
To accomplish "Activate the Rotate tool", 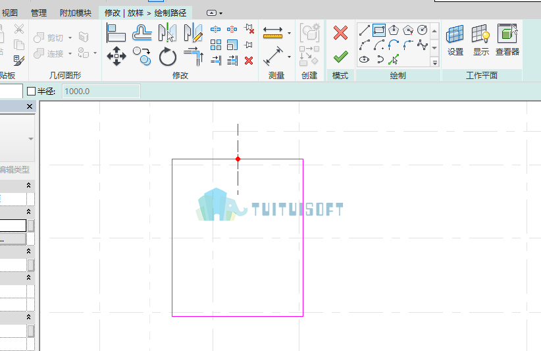I will (x=168, y=56).
